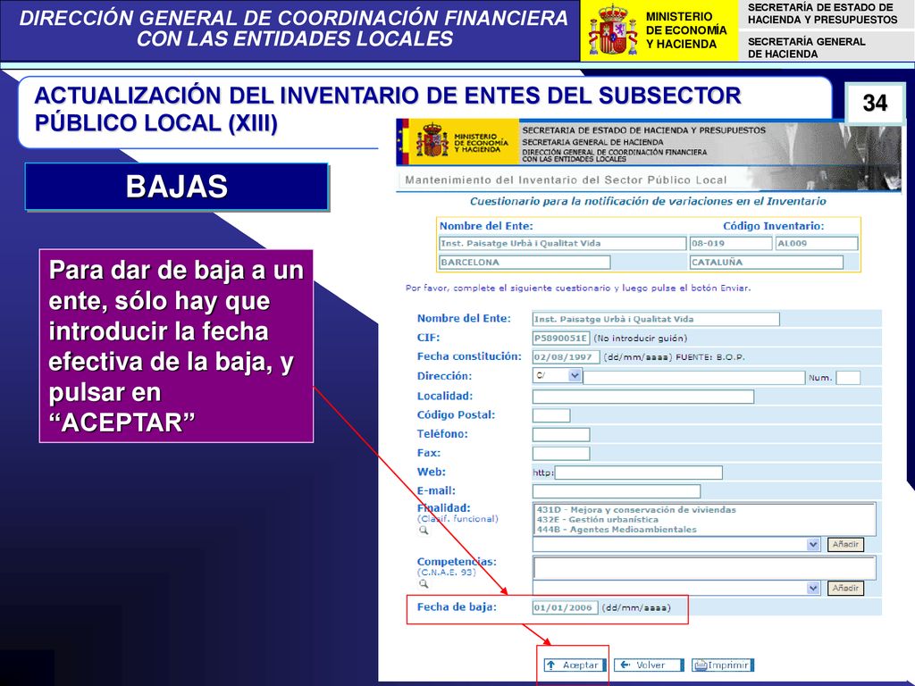Click the '08-019' inventory code field
Viewport: 915px width, 686px height.
[x=731, y=243]
